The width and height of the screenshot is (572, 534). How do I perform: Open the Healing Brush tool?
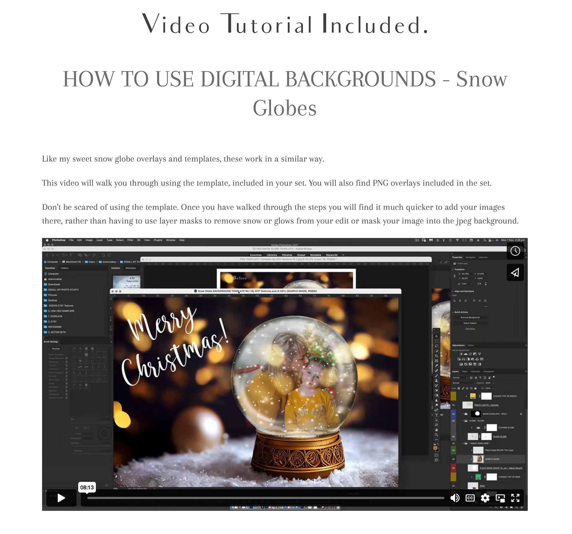coord(436,371)
